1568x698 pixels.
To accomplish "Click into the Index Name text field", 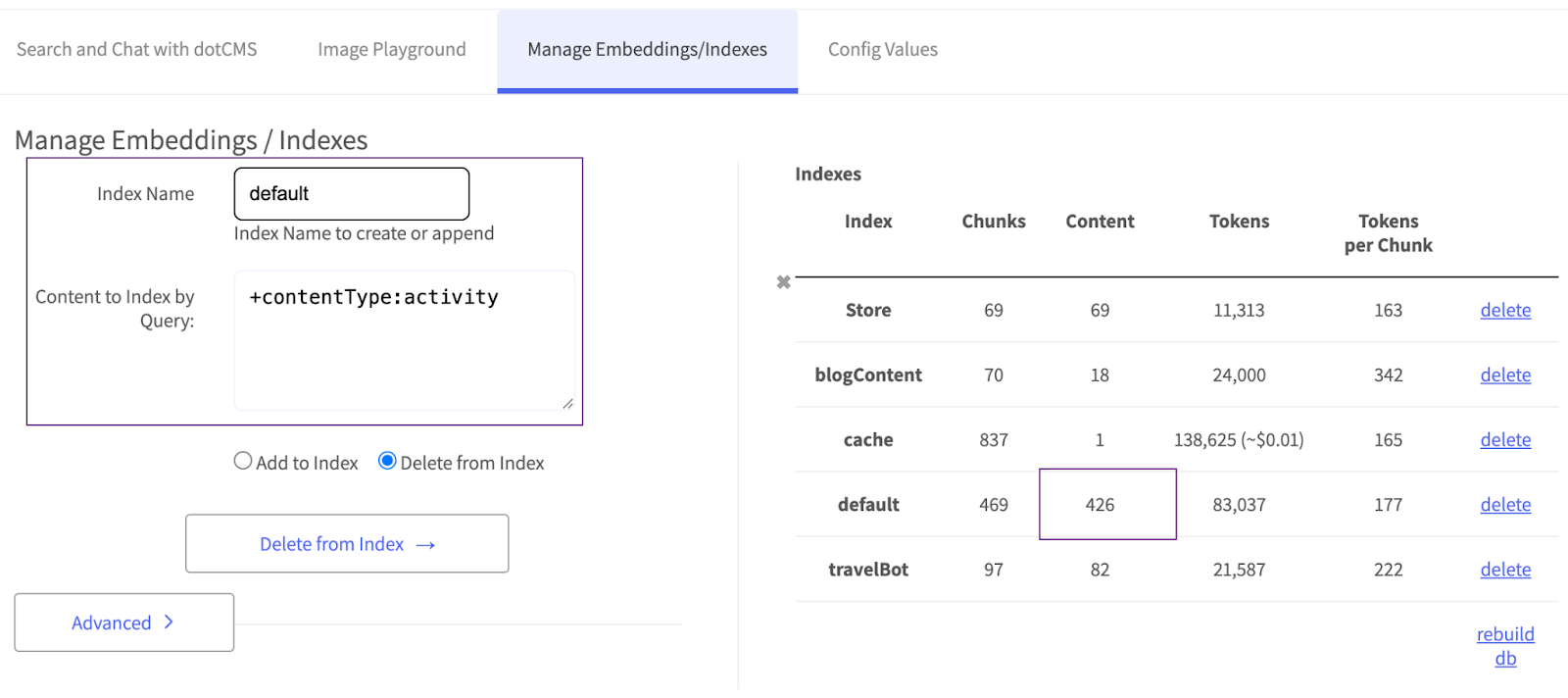I will 352,194.
